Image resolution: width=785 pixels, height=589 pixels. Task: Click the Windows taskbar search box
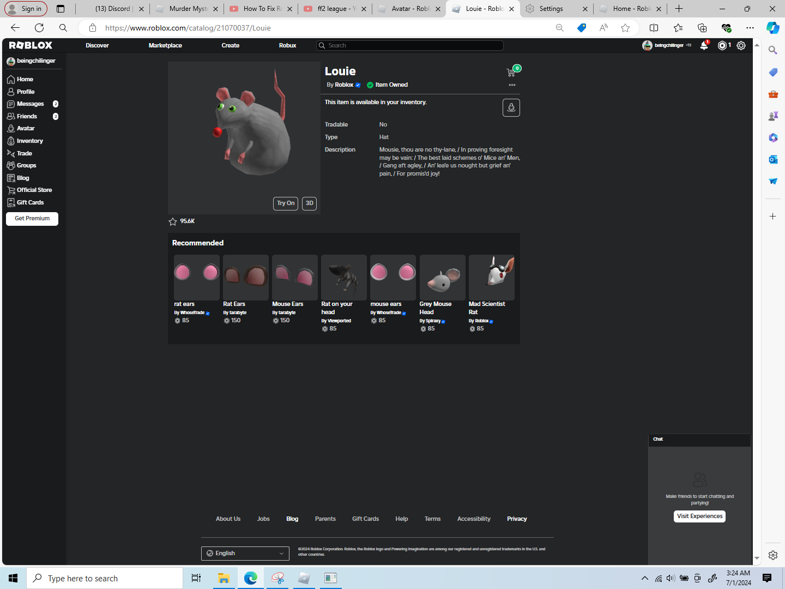tap(105, 578)
